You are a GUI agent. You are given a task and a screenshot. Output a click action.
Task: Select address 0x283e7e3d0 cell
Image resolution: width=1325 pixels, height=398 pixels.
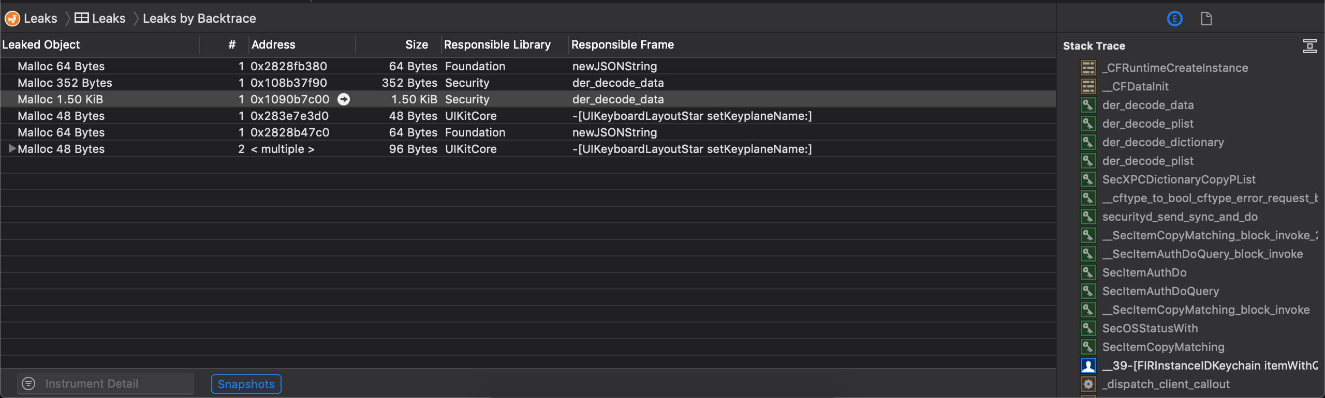coord(289,116)
